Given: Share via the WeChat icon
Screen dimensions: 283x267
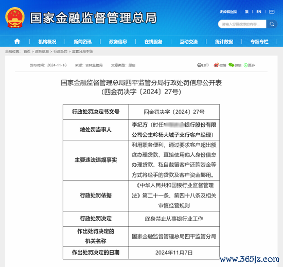Looking at the screenshot, I should (231, 65).
